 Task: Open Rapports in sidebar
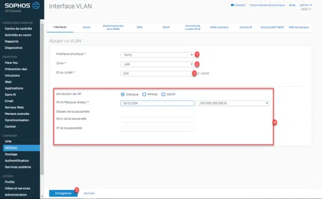click(x=12, y=41)
